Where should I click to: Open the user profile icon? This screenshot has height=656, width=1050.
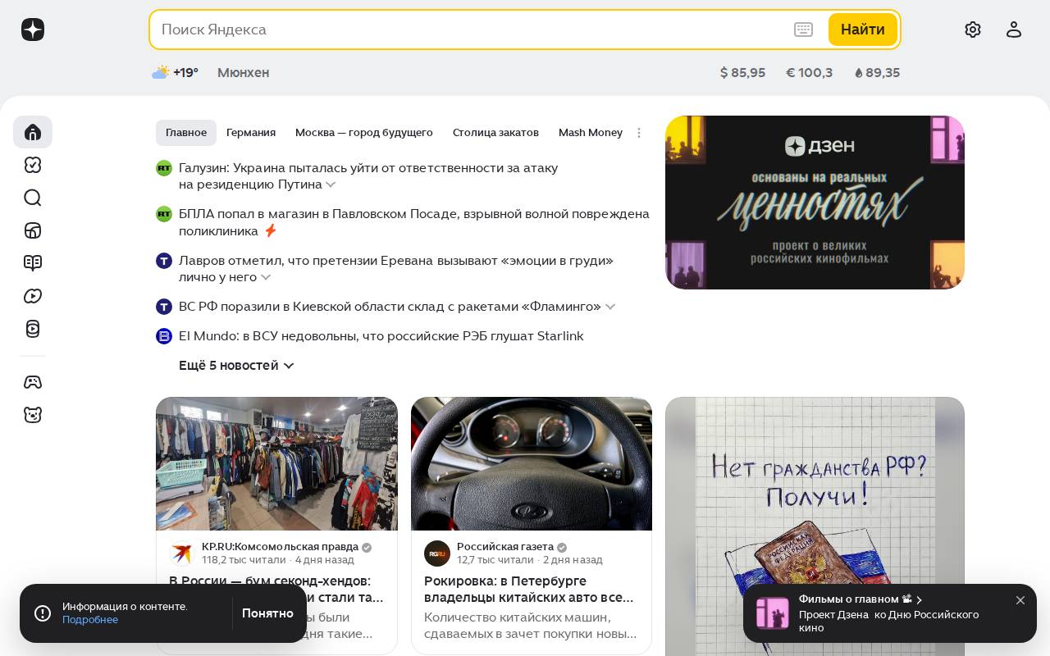pos(1014,30)
